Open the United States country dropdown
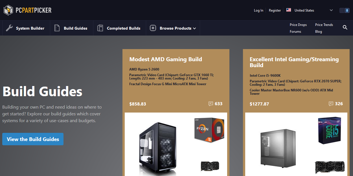 [310, 10]
